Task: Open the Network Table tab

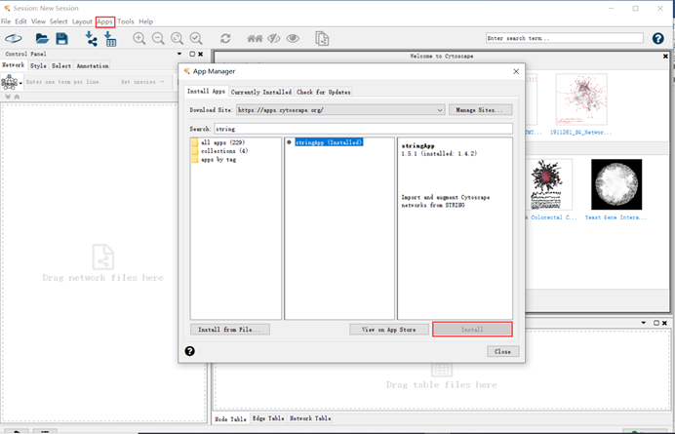Action: click(x=310, y=418)
